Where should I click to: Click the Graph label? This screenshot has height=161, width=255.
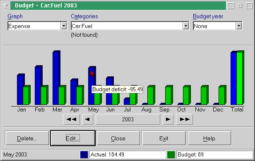click(15, 17)
